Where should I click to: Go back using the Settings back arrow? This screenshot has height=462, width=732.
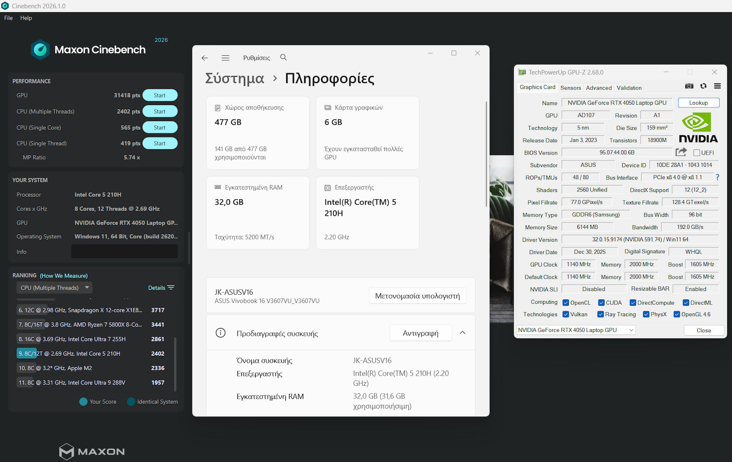pos(205,58)
